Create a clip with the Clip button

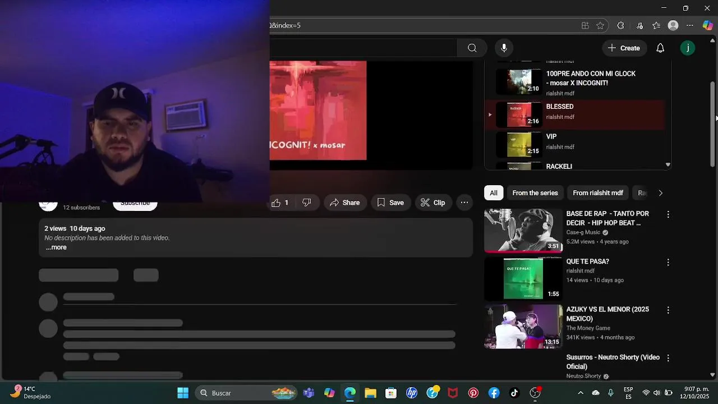tap(433, 203)
